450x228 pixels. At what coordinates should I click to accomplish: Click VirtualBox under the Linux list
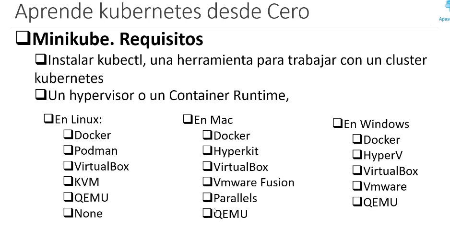(102, 166)
